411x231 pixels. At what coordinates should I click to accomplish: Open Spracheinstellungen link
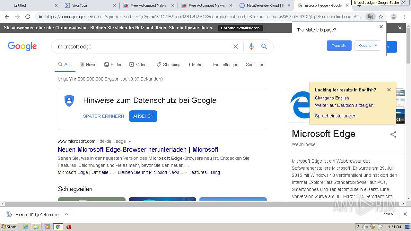[336, 116]
